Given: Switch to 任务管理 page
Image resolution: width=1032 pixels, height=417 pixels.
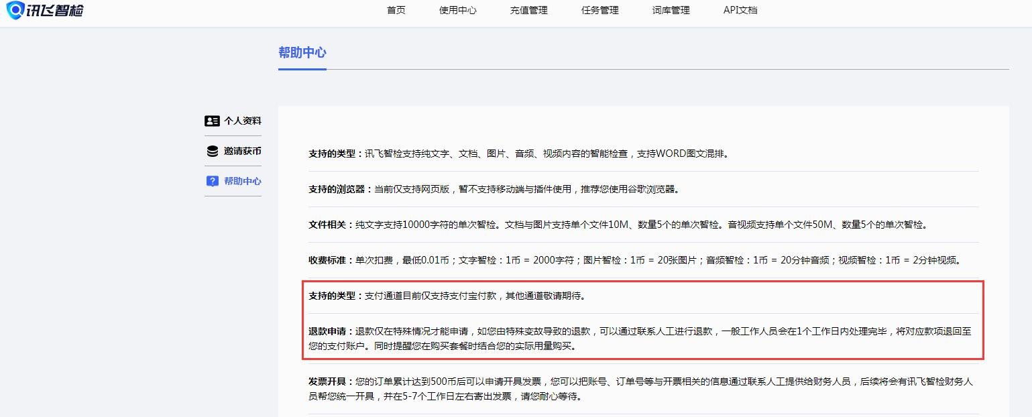Looking at the screenshot, I should tap(600, 10).
